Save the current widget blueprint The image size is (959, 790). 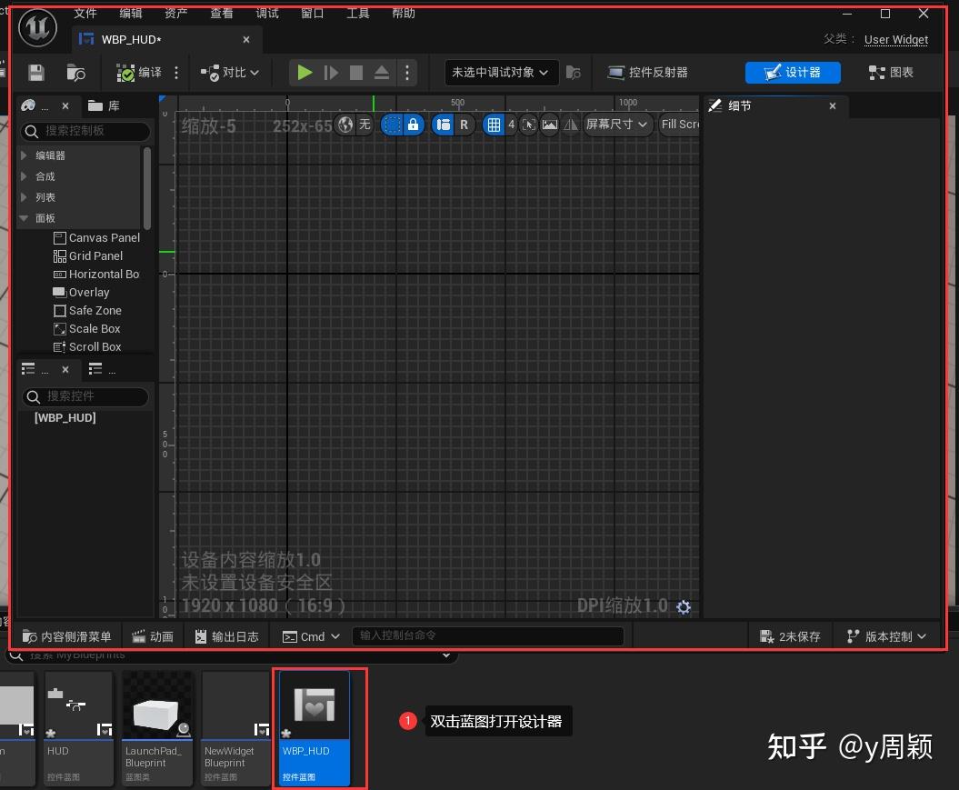(35, 73)
